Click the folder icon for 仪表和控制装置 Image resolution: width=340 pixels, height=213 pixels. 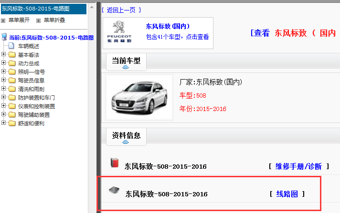tap(12, 106)
